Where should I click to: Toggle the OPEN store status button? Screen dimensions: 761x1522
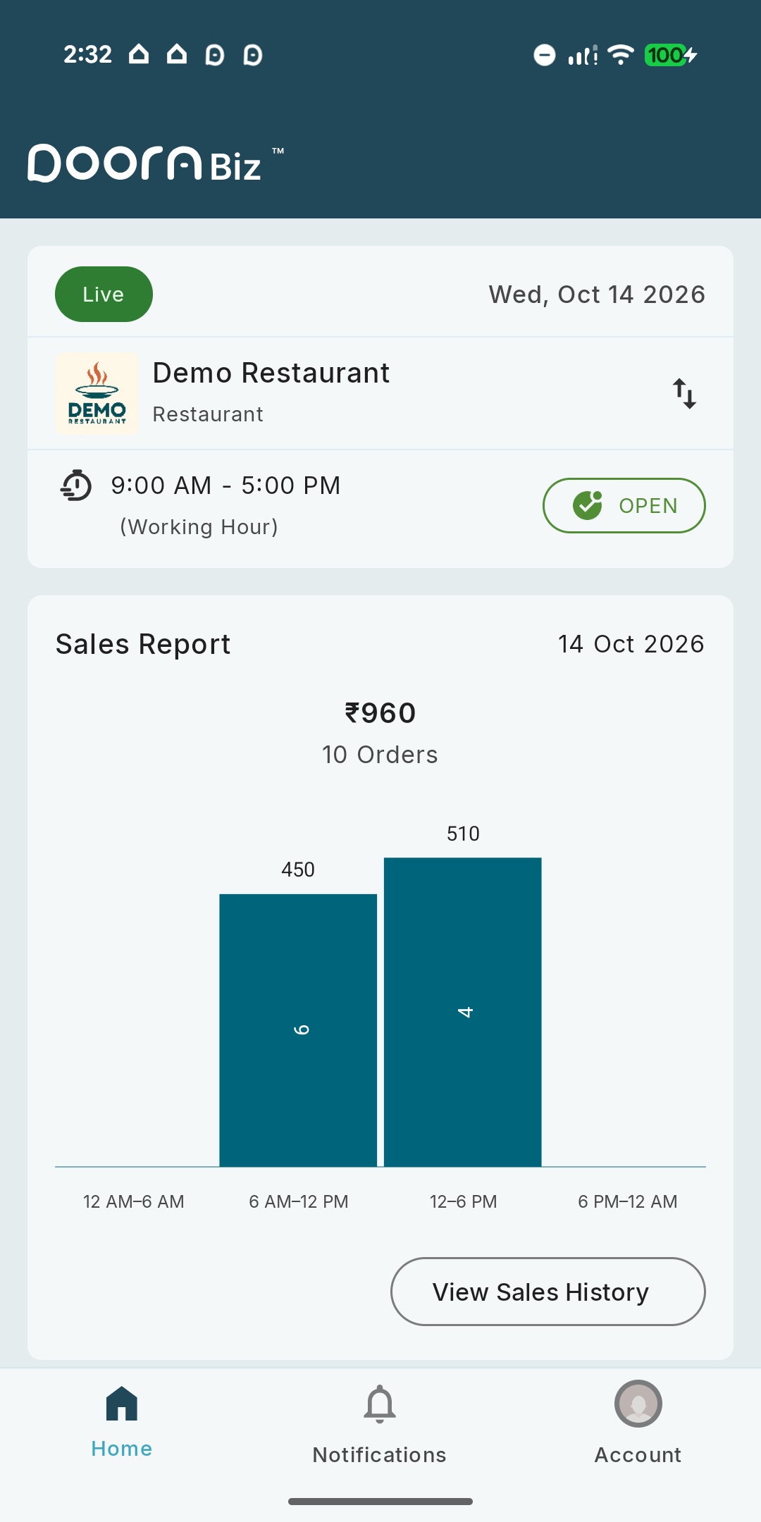[624, 505]
